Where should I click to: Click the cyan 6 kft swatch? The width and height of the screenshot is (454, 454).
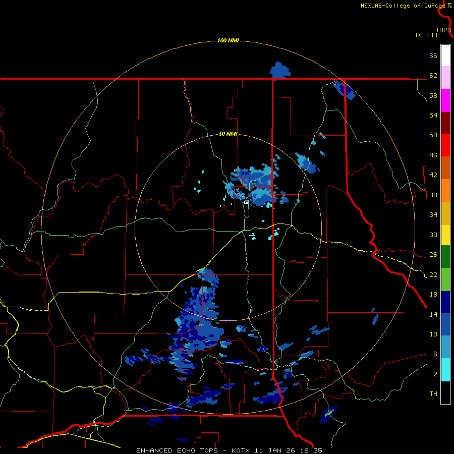coord(445,370)
